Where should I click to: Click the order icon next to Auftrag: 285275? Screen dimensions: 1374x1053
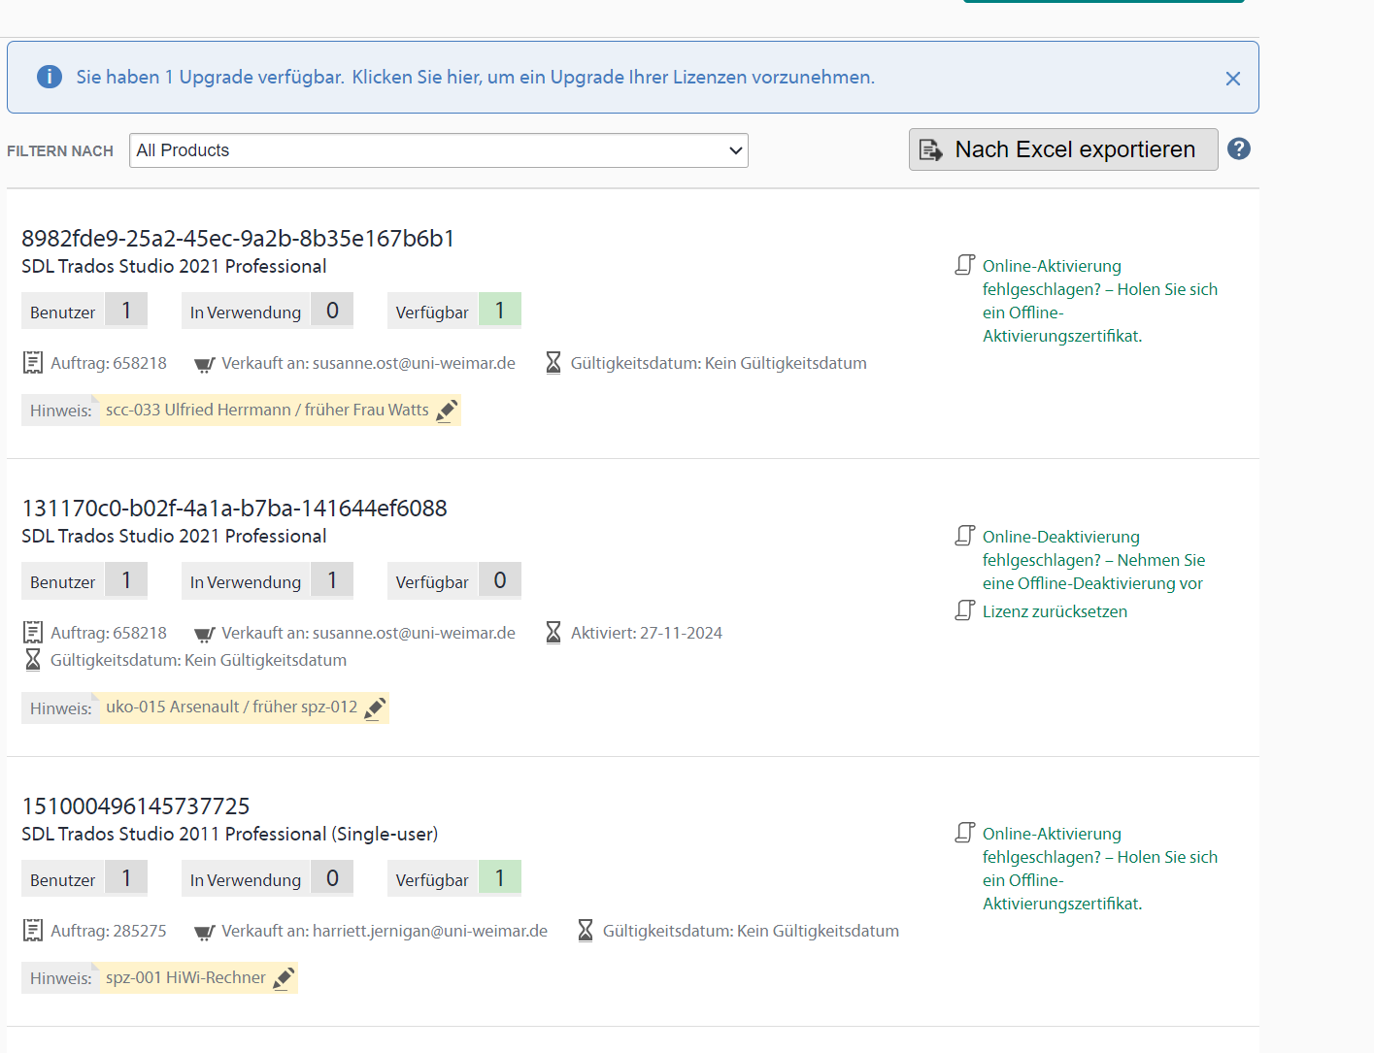pyautogui.click(x=33, y=931)
